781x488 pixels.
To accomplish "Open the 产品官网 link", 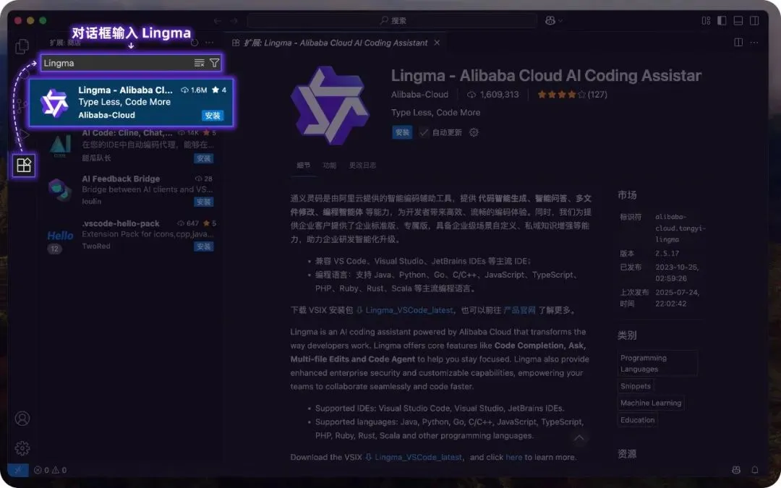I will (x=519, y=310).
